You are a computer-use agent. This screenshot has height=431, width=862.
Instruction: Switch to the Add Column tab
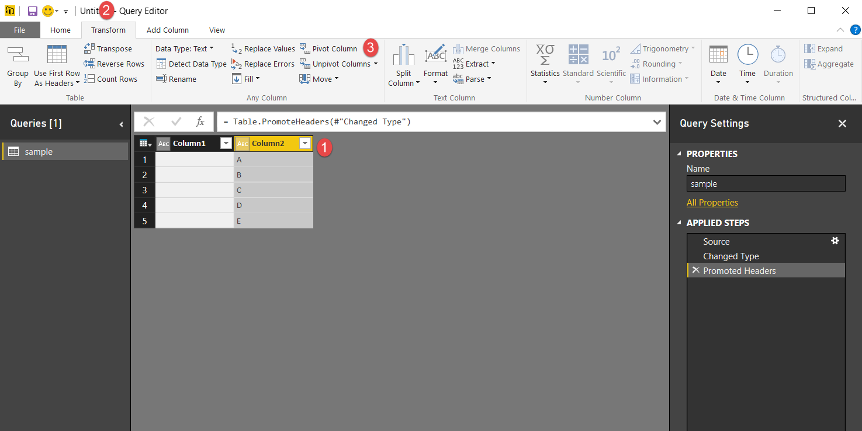pyautogui.click(x=168, y=30)
